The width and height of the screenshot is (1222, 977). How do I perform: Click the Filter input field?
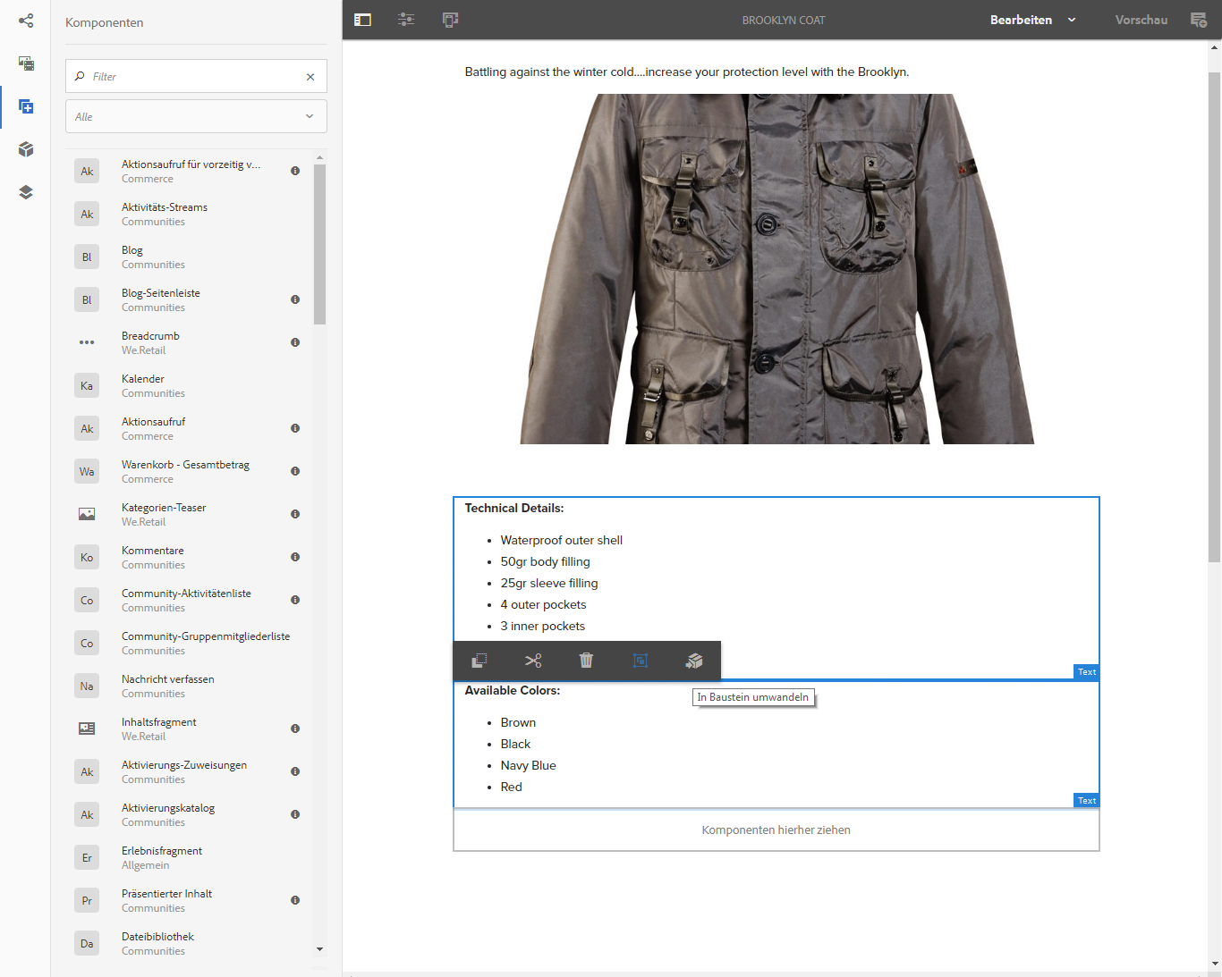click(196, 76)
